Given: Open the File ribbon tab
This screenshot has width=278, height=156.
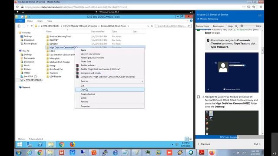Looking at the screenshot, I should [20, 21].
